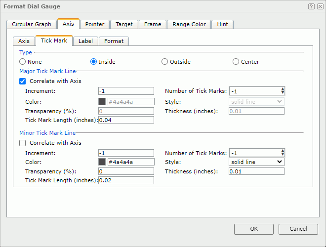The width and height of the screenshot is (326, 247).
Task: Click Major tick Increment field
Action: coord(126,91)
